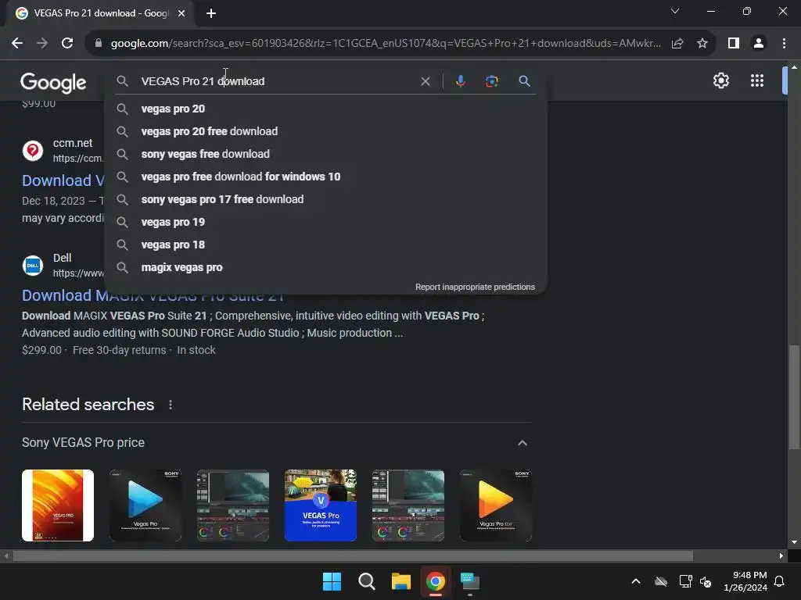
Task: Select suggestion sony vegas free download
Action: 325,154
